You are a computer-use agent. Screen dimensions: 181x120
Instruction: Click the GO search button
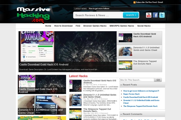pos(158,80)
